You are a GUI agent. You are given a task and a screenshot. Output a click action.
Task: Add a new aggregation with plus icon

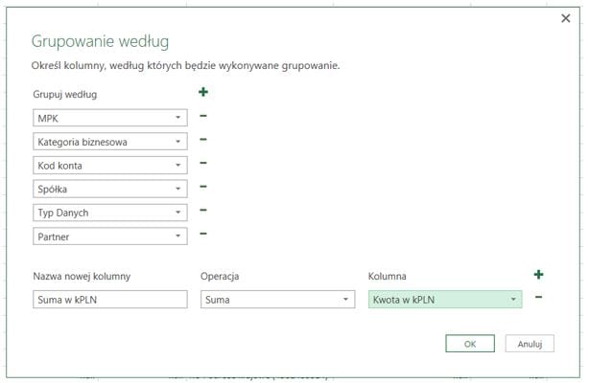[538, 275]
